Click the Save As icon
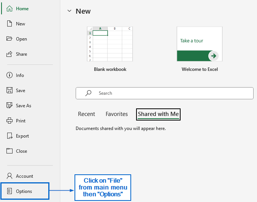The width and height of the screenshot is (257, 202). 10,106
